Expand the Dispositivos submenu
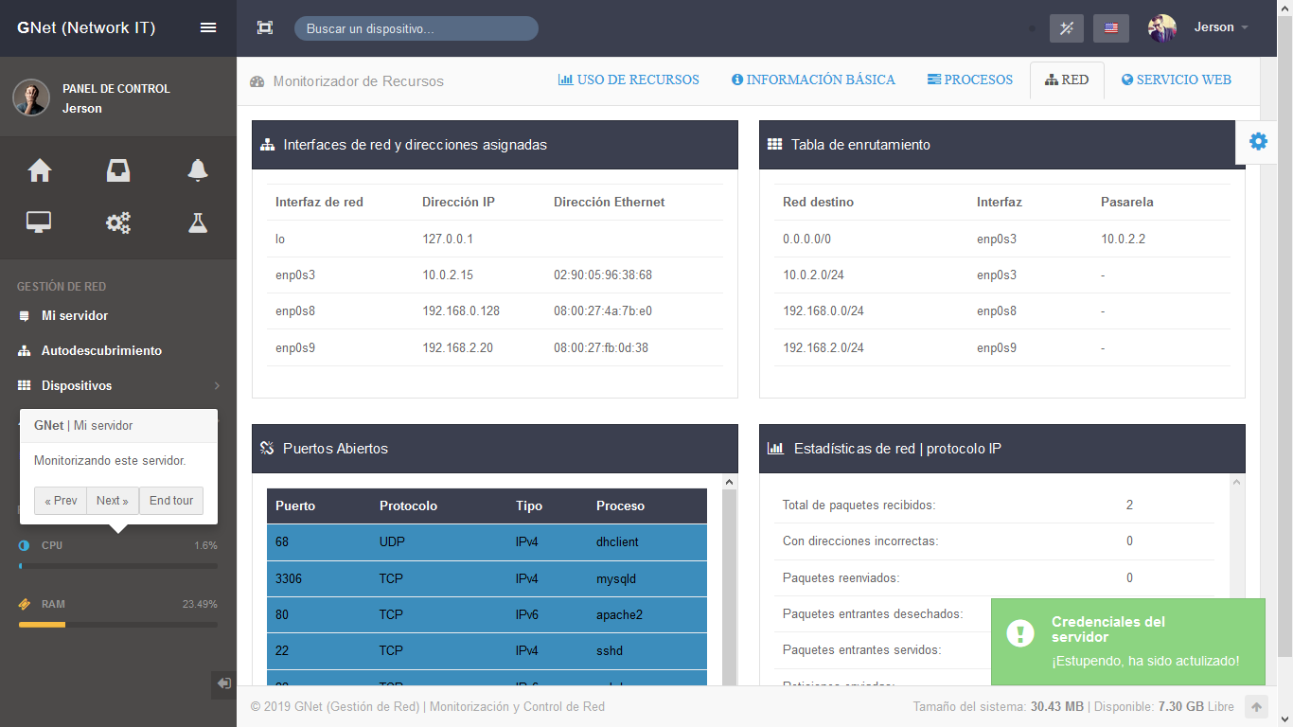Image resolution: width=1293 pixels, height=727 pixels. (x=118, y=385)
